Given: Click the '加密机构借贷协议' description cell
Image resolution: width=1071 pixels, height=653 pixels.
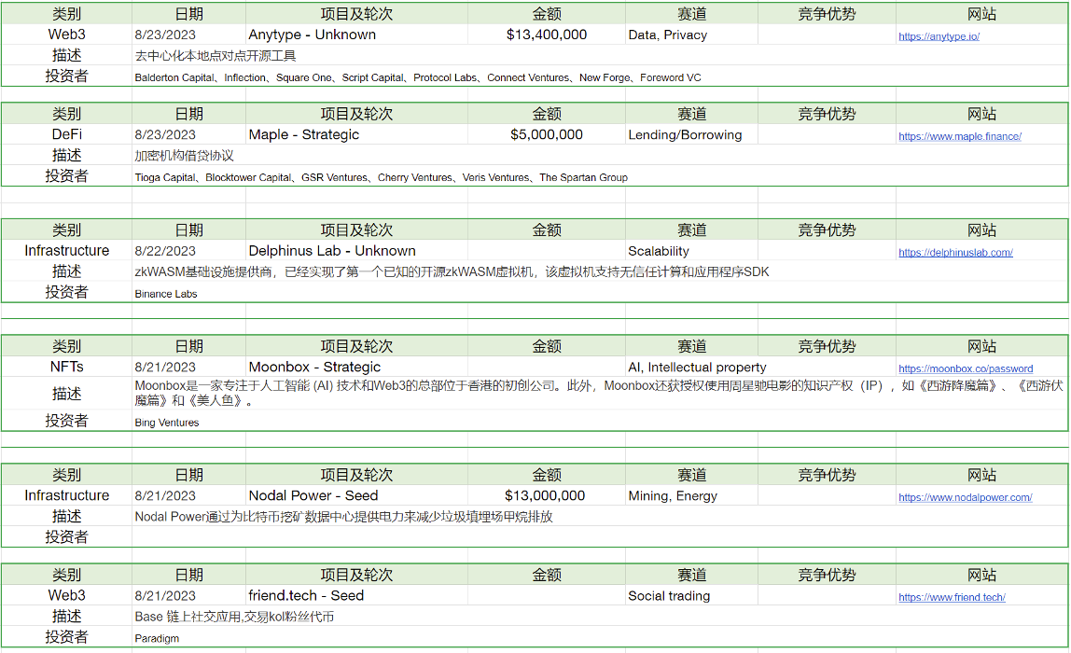Looking at the screenshot, I should 600,155.
